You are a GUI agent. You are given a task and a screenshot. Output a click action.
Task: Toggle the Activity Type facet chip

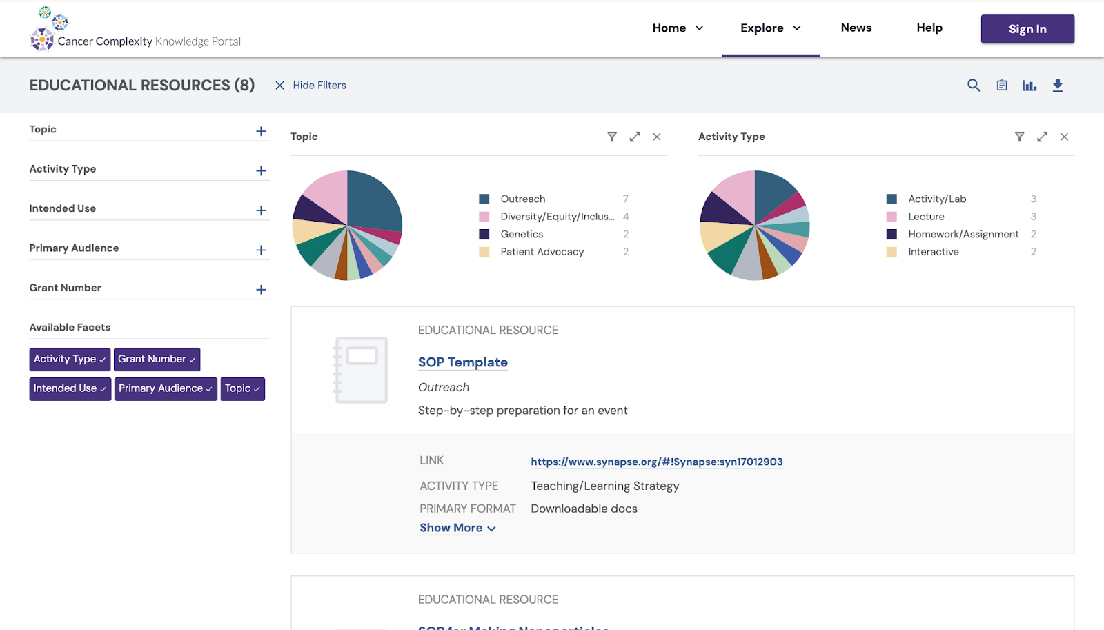(x=70, y=360)
